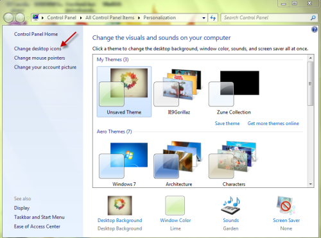
Task: Open the address bar history dropdown
Action: click(204, 18)
